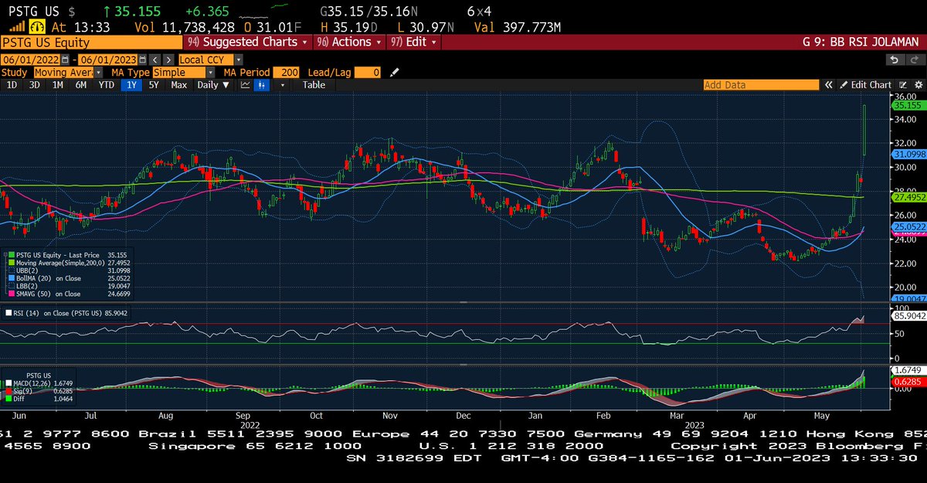Viewport: 927px width, 483px height.
Task: Select the 3D time range
Action: point(34,85)
